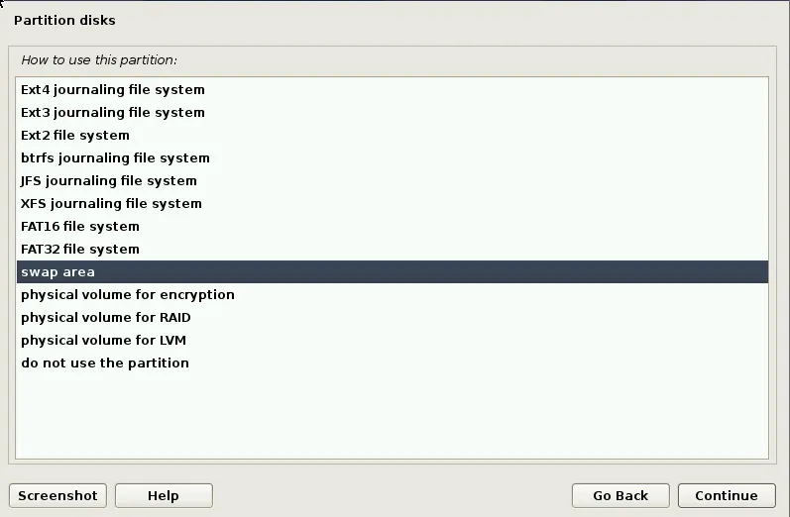Viewport: 790px width, 517px height.
Task: Continue to the next step
Action: [x=727, y=496]
